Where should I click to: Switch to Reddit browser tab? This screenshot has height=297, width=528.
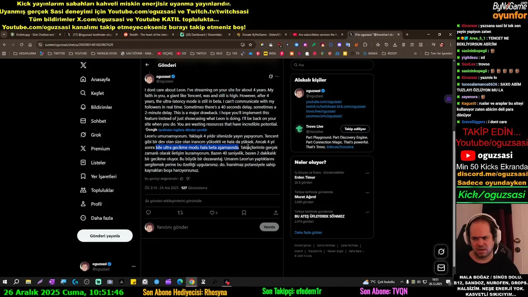tap(149, 35)
